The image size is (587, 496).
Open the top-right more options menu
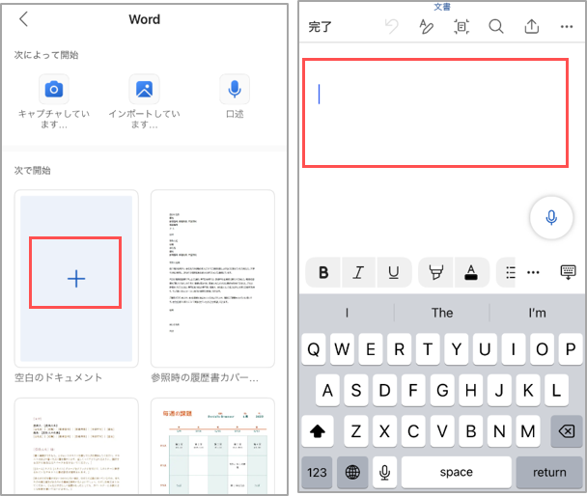567,27
